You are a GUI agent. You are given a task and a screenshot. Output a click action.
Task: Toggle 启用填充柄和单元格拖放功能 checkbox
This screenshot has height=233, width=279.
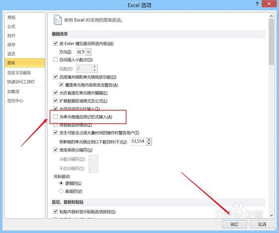55,77
